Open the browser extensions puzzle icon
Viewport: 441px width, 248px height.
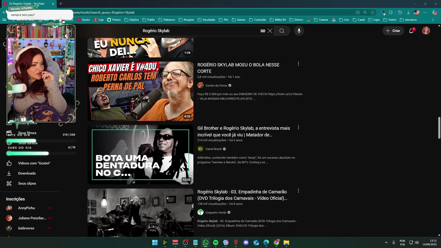(x=391, y=12)
